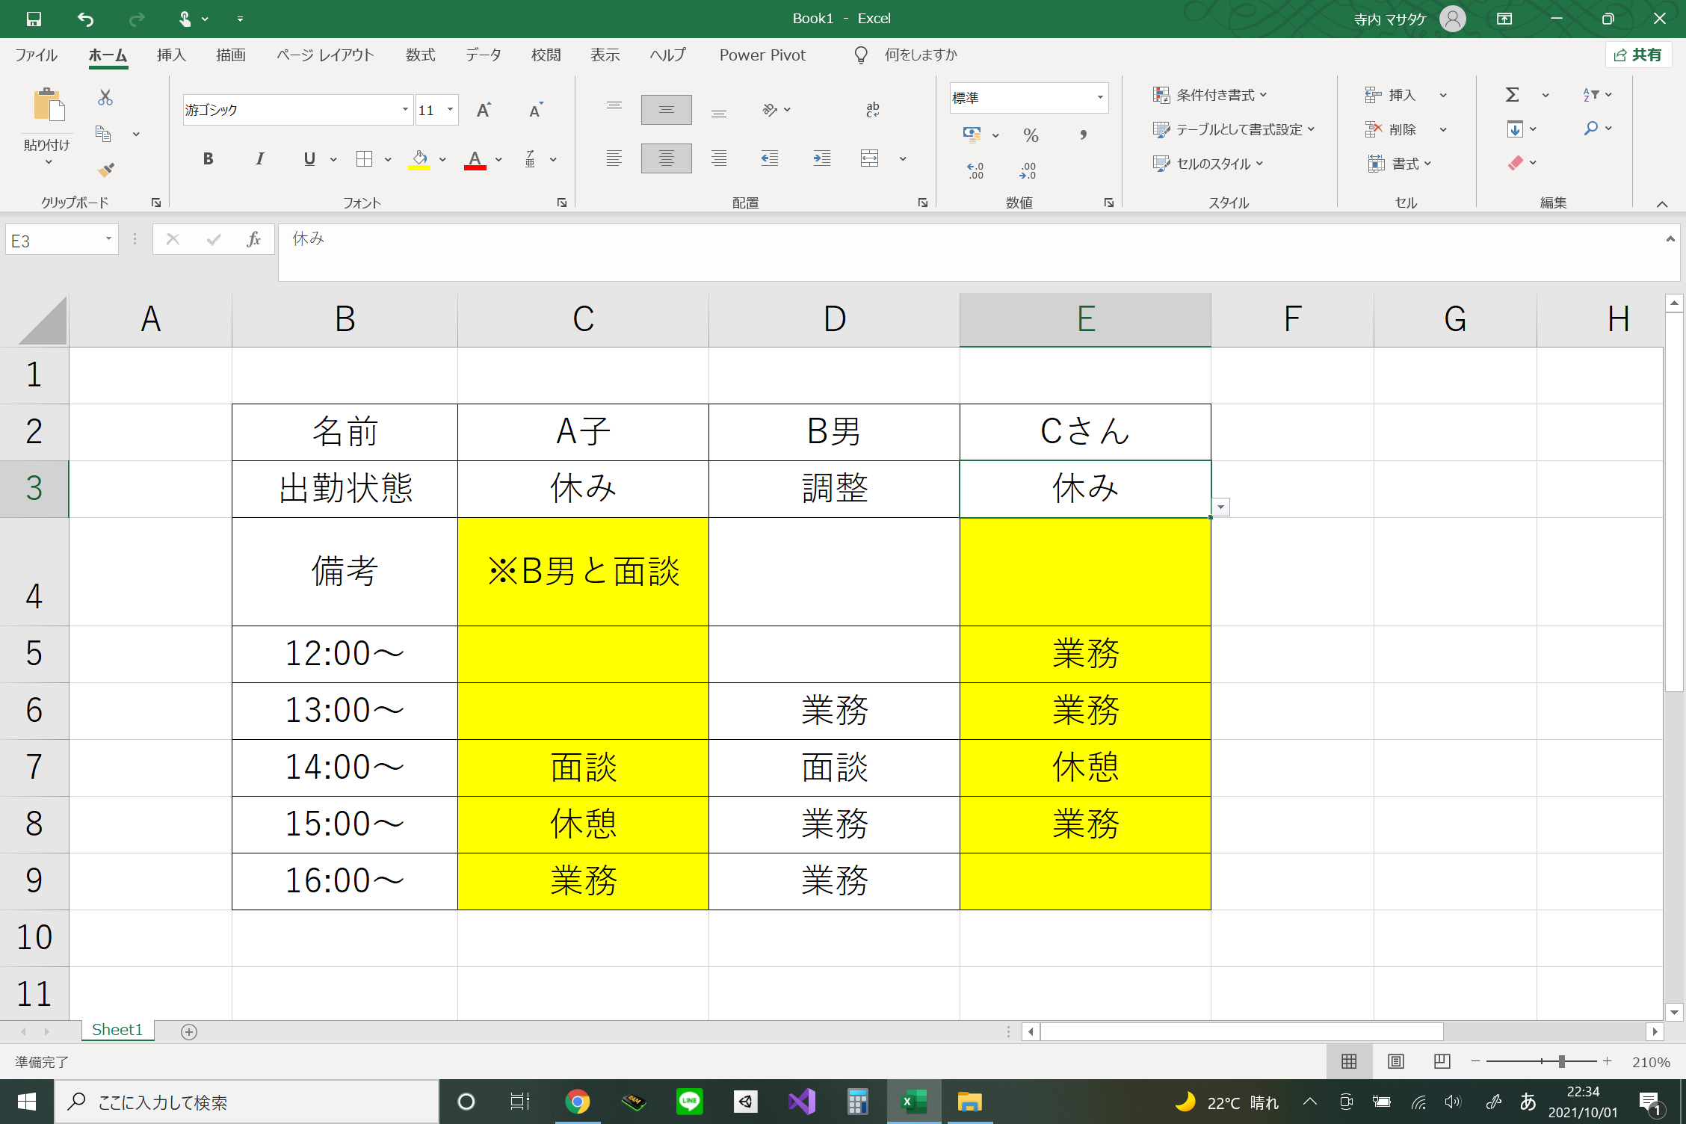Click the AutoSum sigma icon
1686x1124 pixels.
pyautogui.click(x=1512, y=94)
